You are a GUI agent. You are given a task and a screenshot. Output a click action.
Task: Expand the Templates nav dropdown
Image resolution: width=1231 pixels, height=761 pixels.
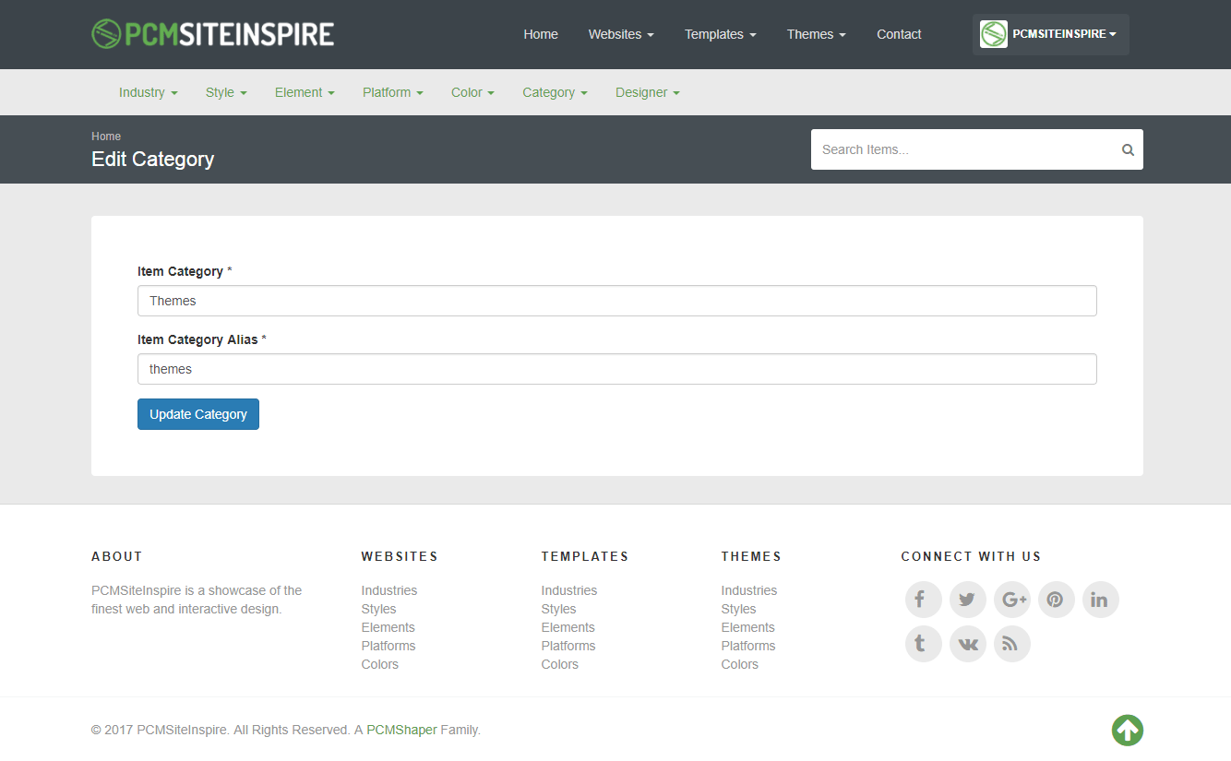[720, 34]
